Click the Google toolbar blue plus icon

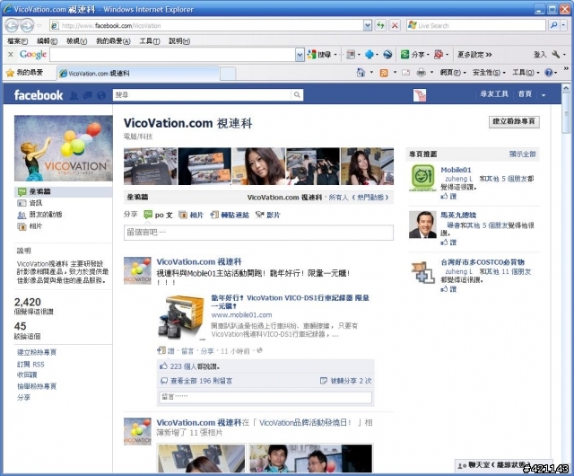click(370, 55)
